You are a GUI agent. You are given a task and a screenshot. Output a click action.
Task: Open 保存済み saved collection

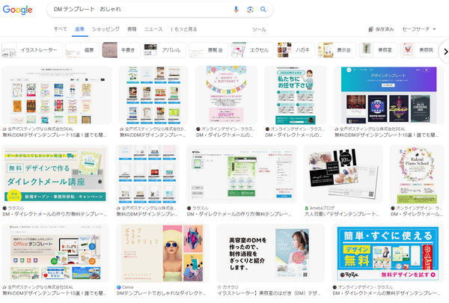click(381, 29)
